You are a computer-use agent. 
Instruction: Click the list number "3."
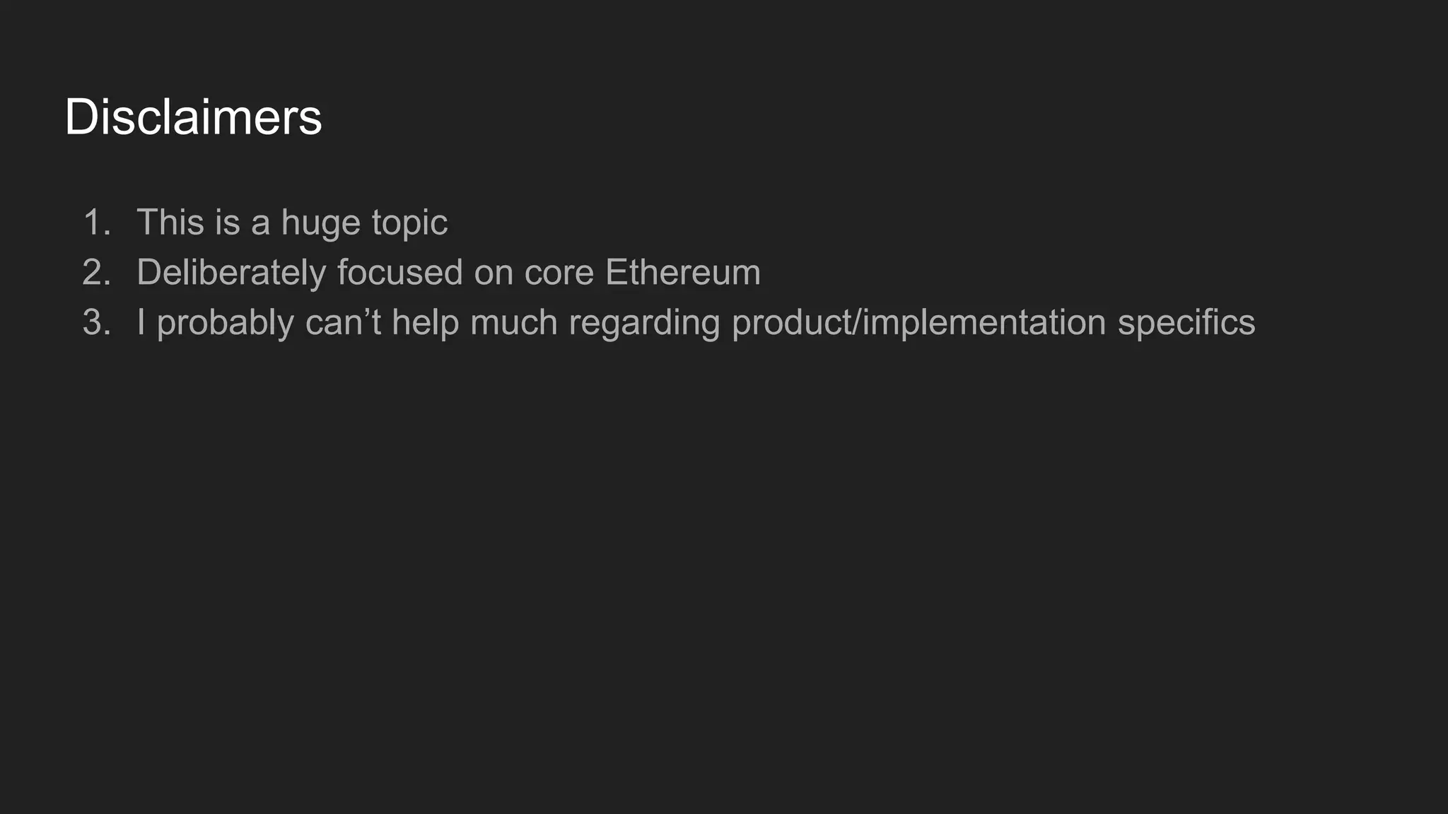[97, 323]
